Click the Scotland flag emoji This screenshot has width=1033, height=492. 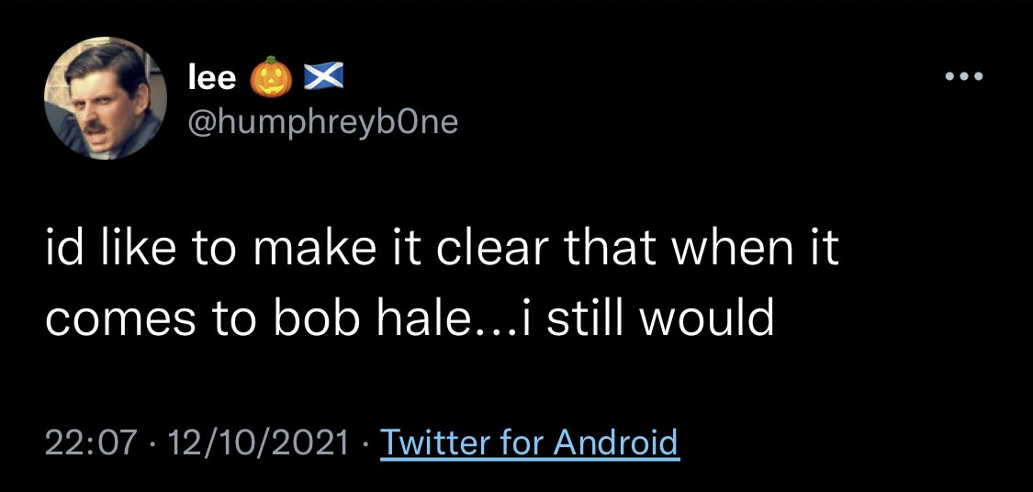coord(323,78)
